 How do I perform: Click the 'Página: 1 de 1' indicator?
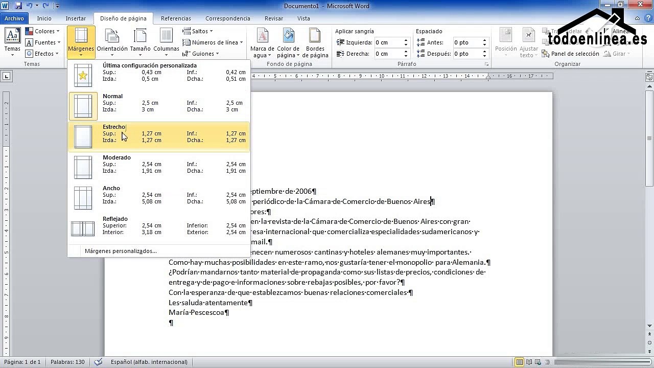tap(22, 362)
